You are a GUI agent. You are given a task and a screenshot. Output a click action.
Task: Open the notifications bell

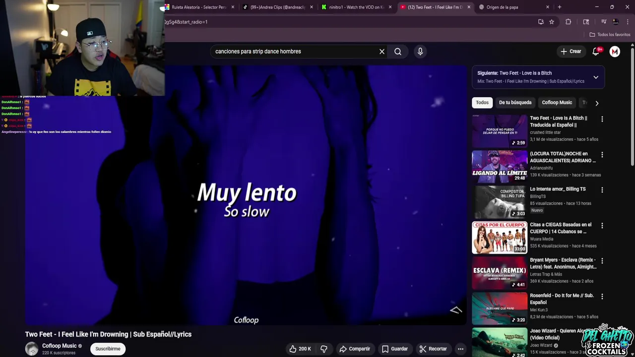tap(596, 52)
